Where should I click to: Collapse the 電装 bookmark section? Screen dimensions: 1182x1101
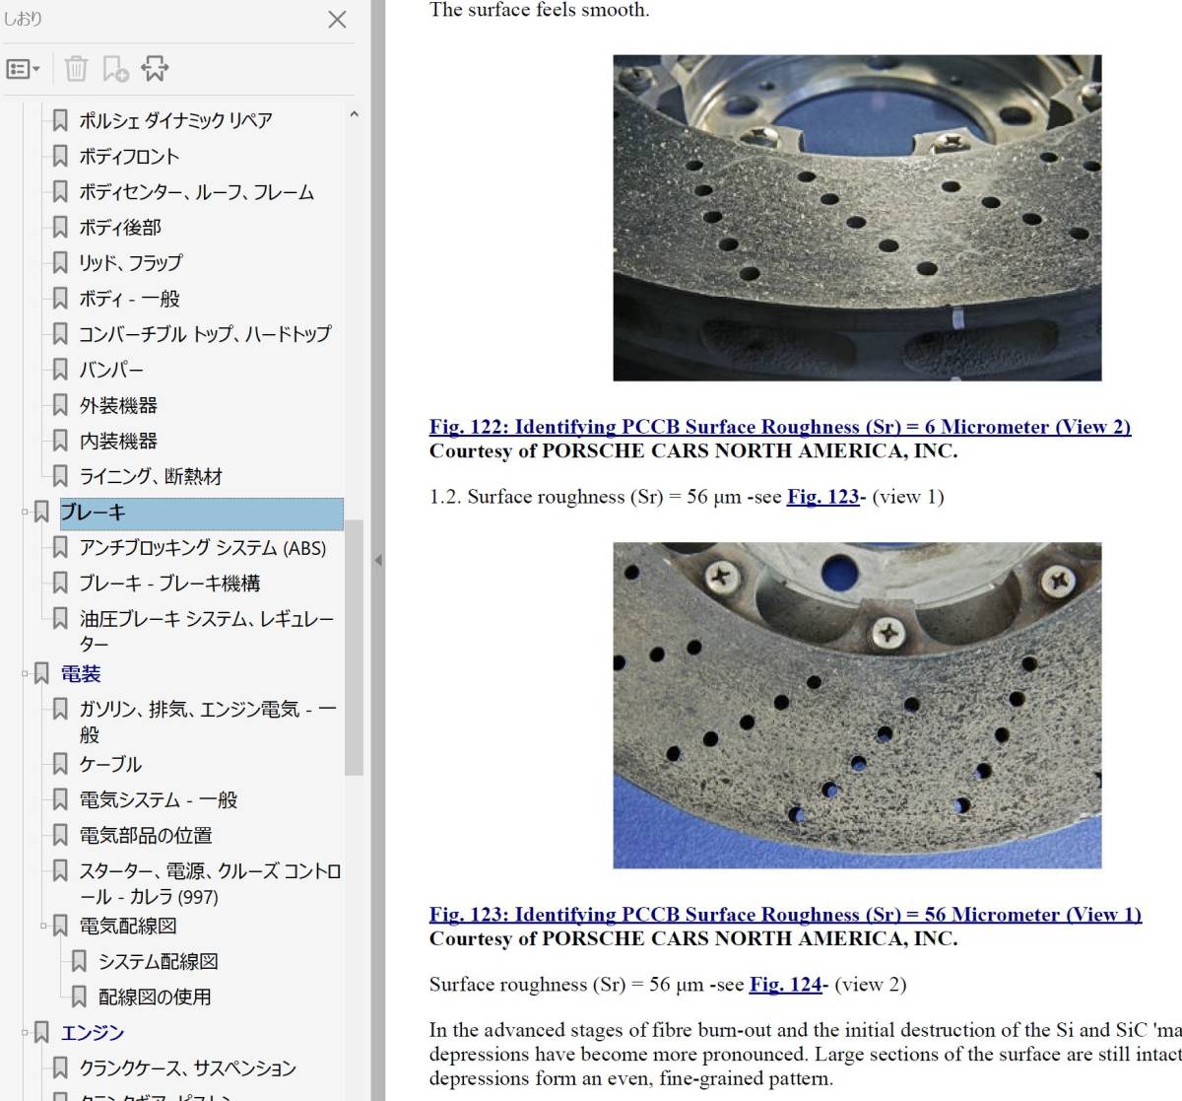click(25, 674)
